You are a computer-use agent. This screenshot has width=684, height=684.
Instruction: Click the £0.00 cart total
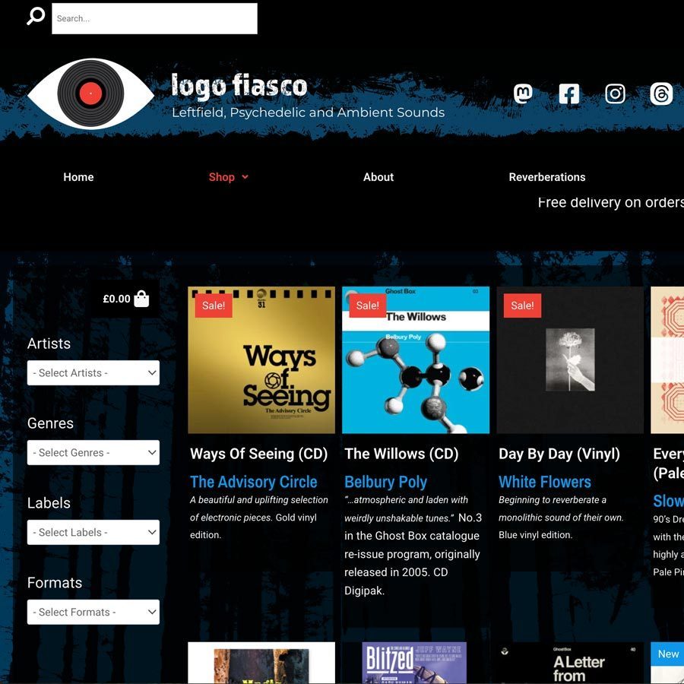tap(116, 299)
